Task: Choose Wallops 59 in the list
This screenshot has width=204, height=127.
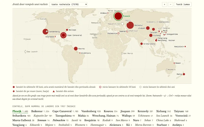Action: [x=128, y=116]
